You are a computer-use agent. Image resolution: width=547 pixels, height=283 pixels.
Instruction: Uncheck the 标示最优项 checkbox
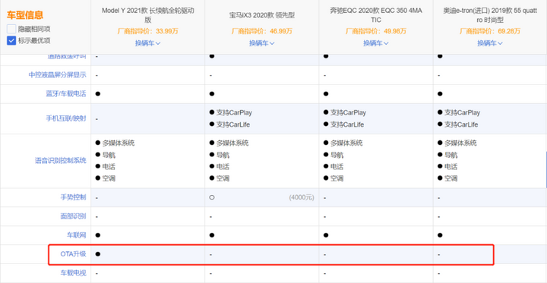point(11,40)
